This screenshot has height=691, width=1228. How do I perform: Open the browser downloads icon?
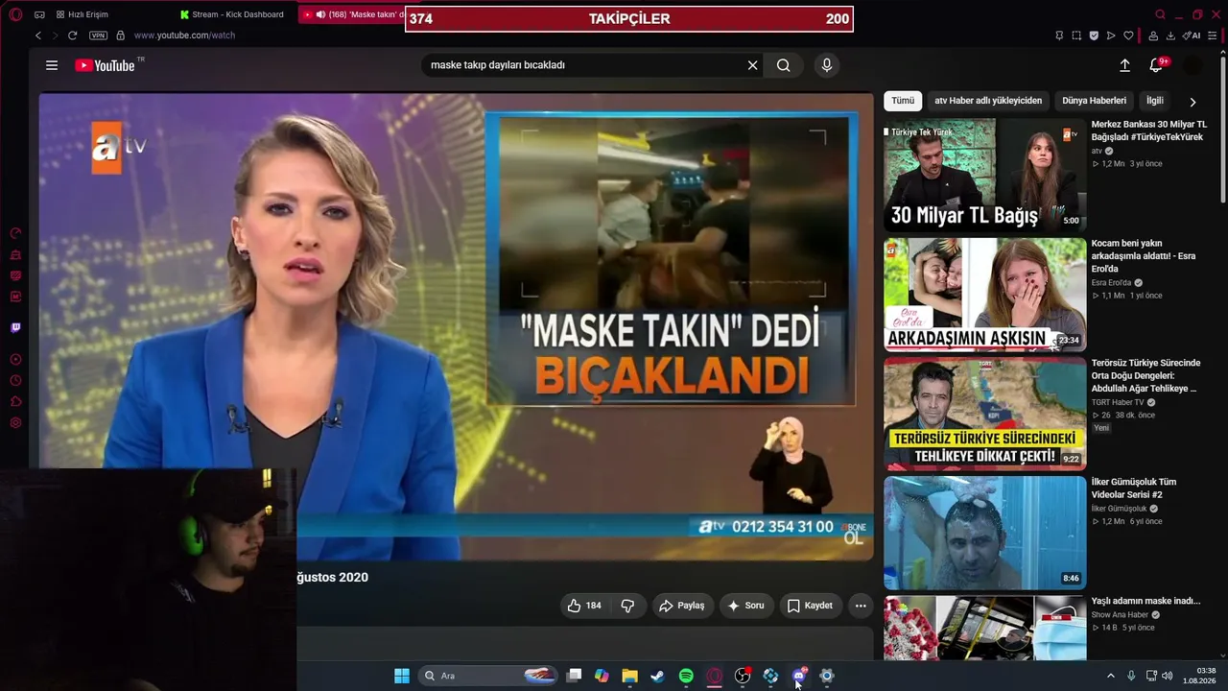tap(1170, 36)
